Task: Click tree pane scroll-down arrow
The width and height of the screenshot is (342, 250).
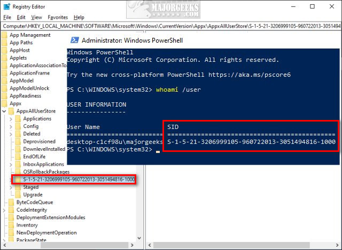Action: coord(139,238)
